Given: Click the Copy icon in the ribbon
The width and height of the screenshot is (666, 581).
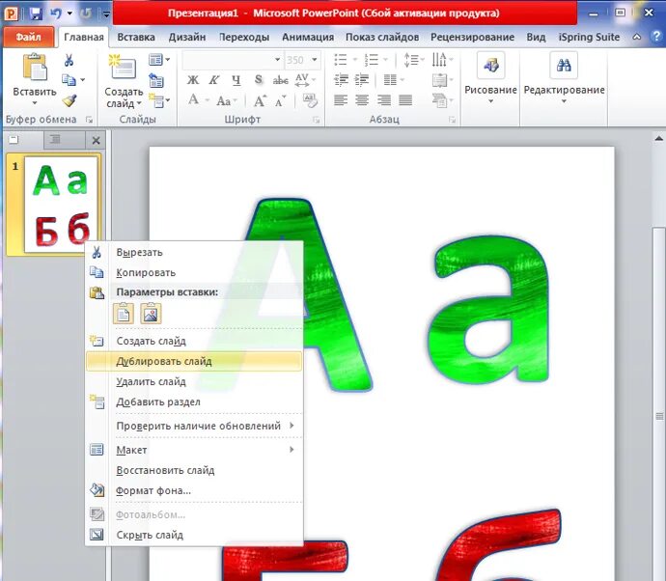Looking at the screenshot, I should click(69, 80).
